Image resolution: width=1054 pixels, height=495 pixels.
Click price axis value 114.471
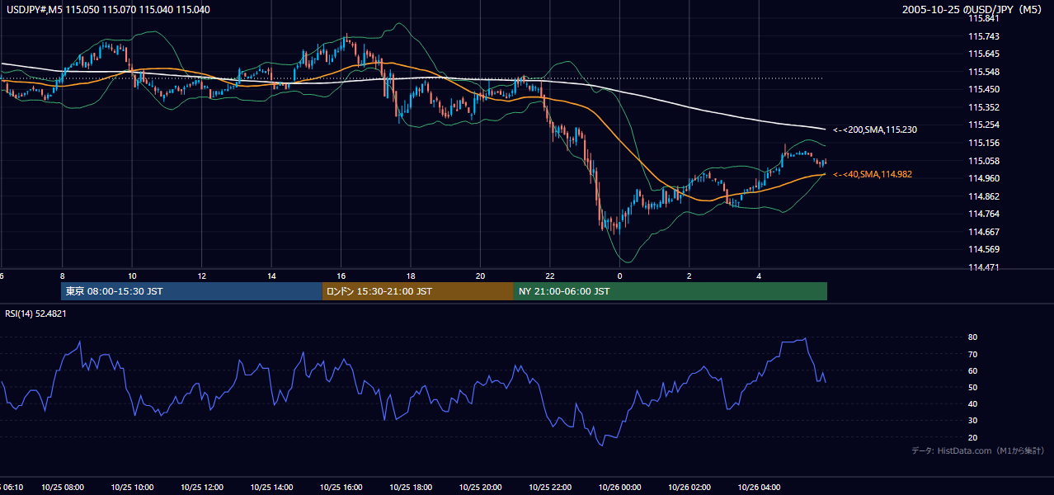(983, 267)
